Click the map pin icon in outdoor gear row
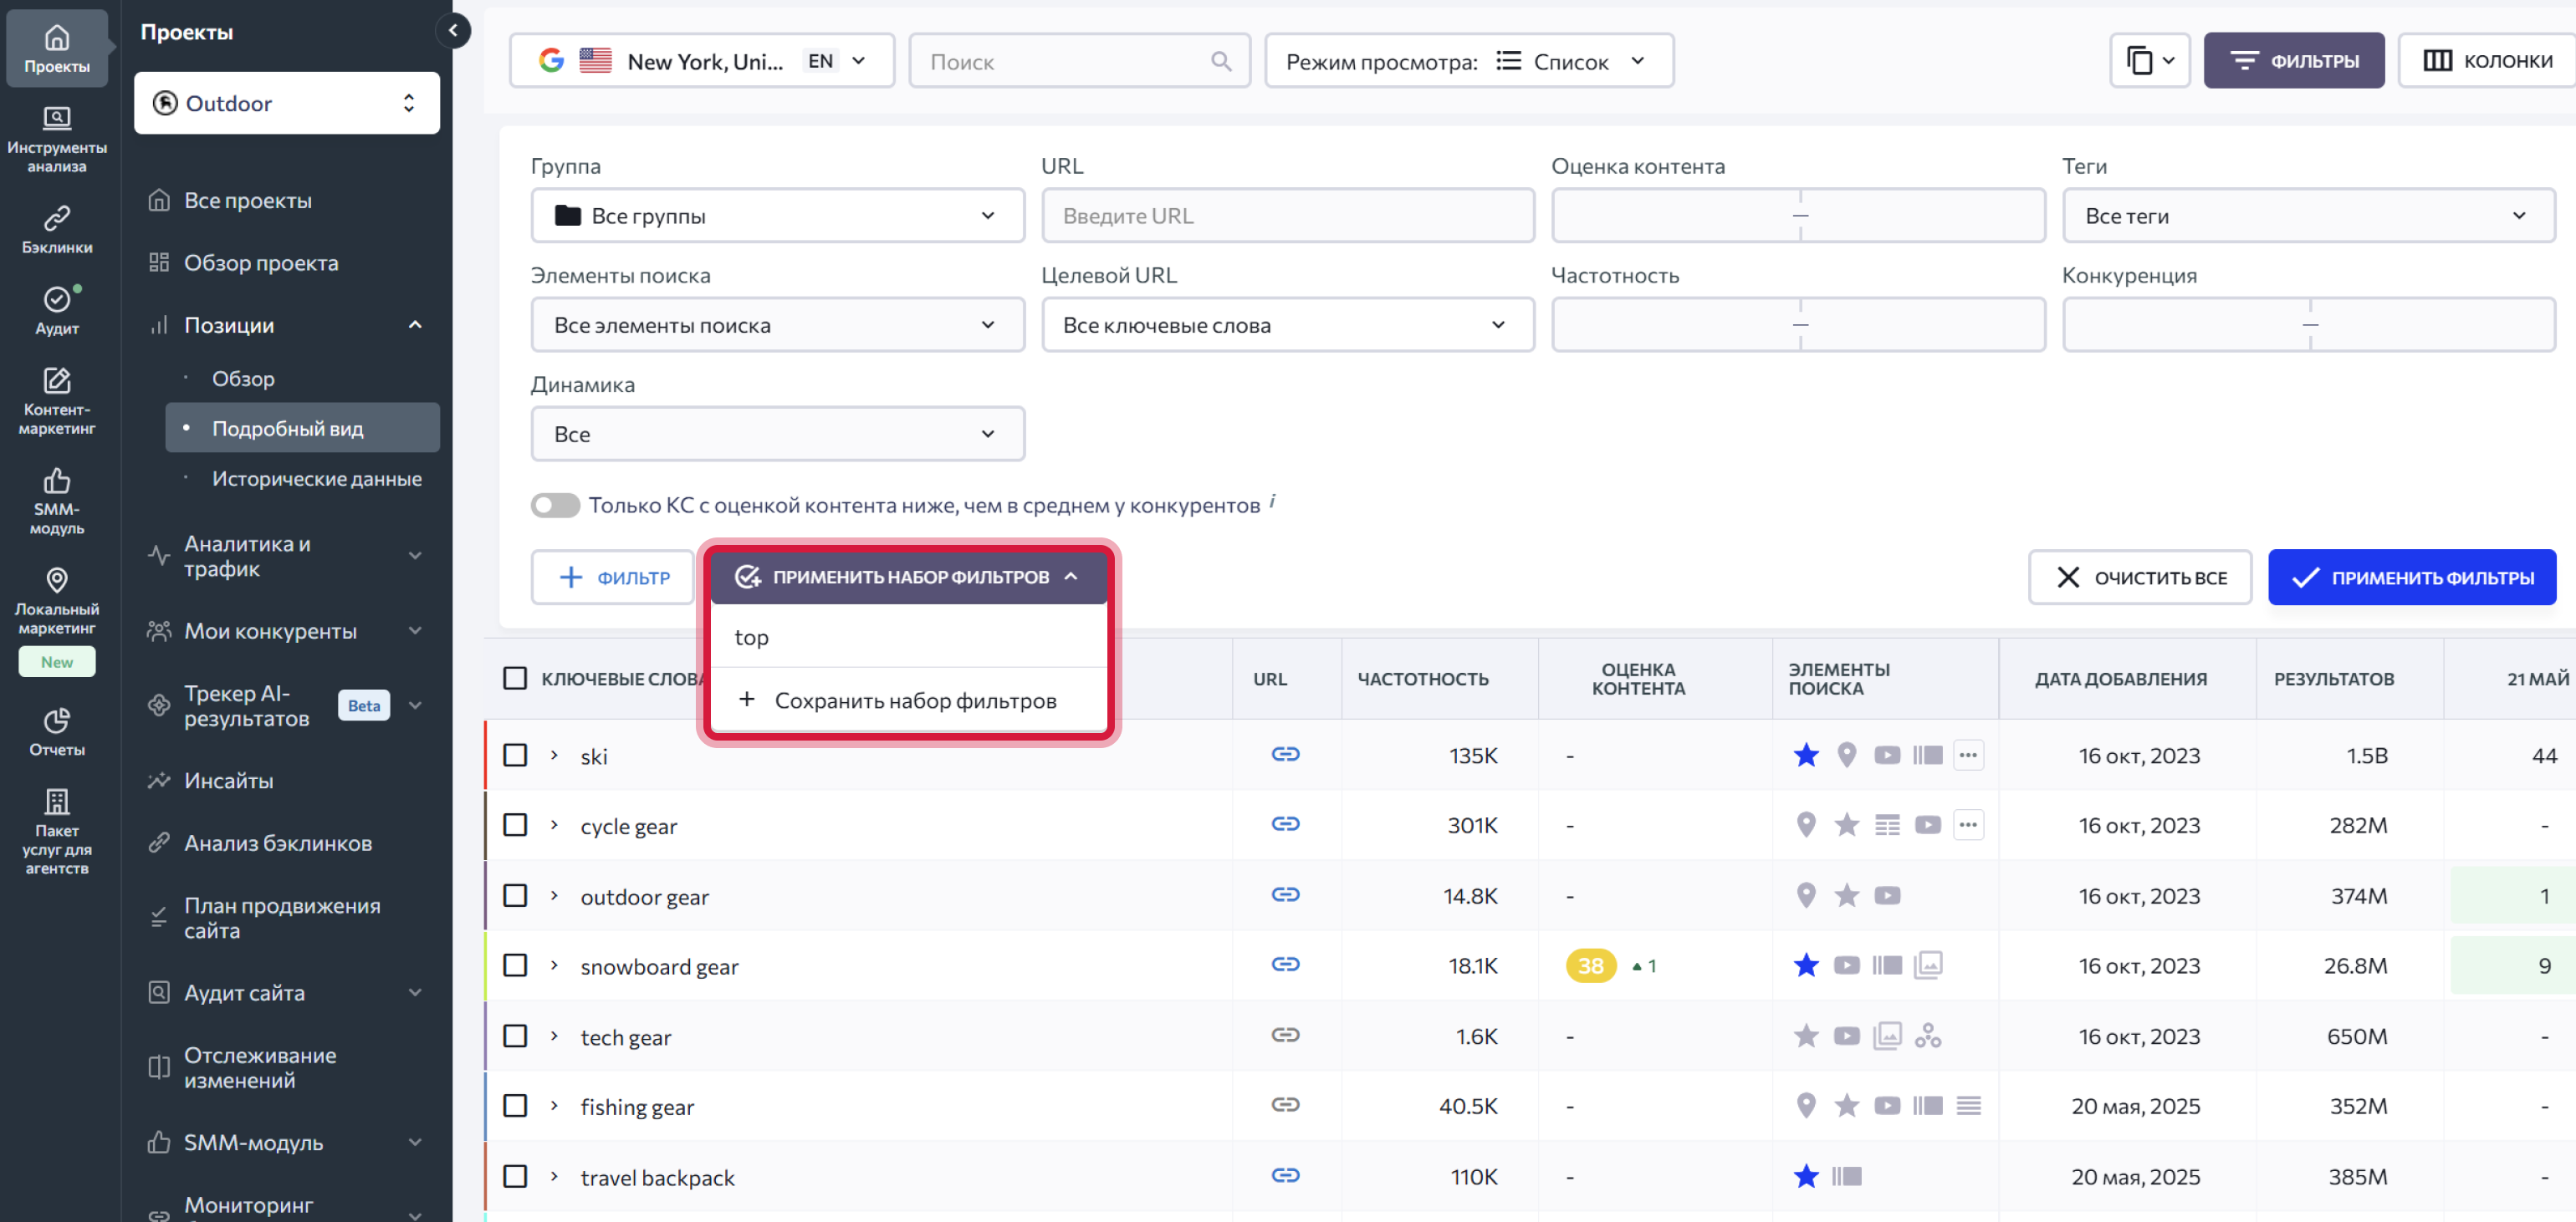The width and height of the screenshot is (2576, 1222). (x=1806, y=895)
